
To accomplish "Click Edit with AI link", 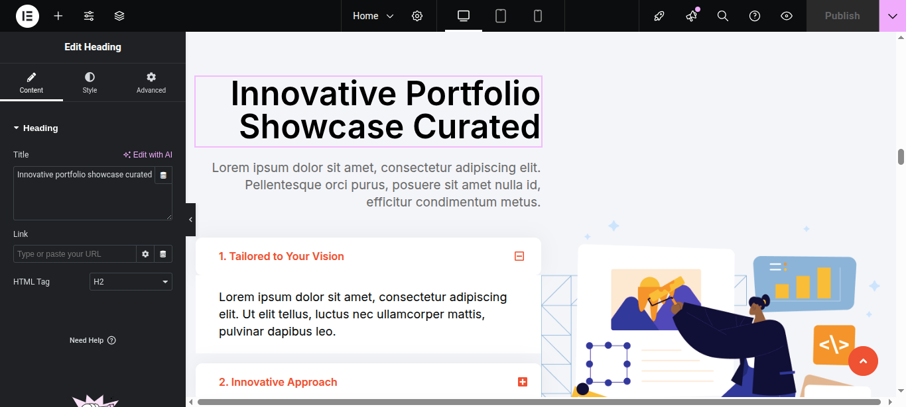I will click(x=147, y=155).
